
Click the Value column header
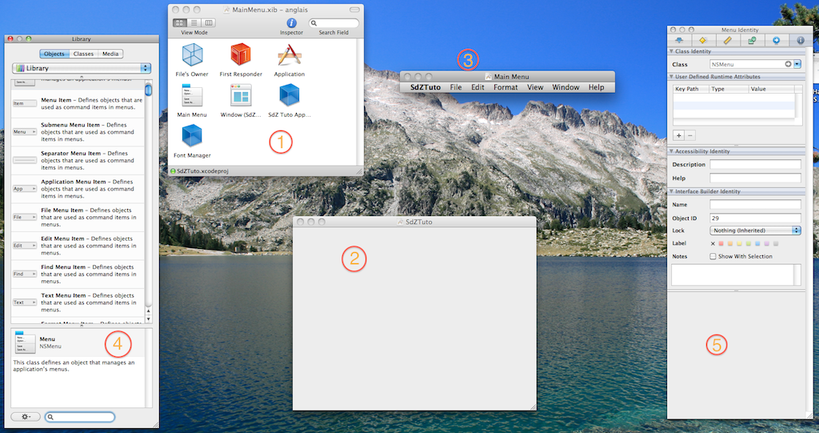click(x=772, y=89)
